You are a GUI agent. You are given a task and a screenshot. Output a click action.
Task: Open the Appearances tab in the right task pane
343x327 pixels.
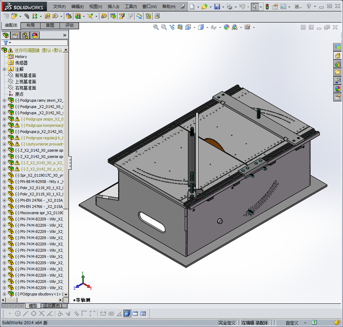[337, 89]
